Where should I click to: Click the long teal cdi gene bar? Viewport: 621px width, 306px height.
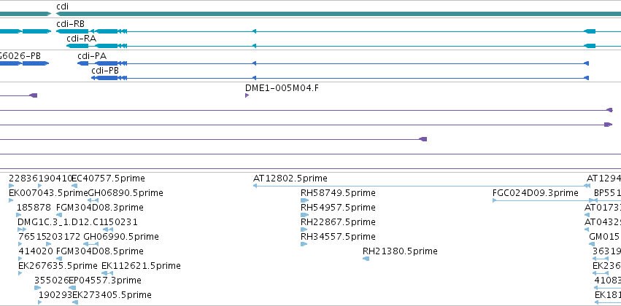coord(339,14)
